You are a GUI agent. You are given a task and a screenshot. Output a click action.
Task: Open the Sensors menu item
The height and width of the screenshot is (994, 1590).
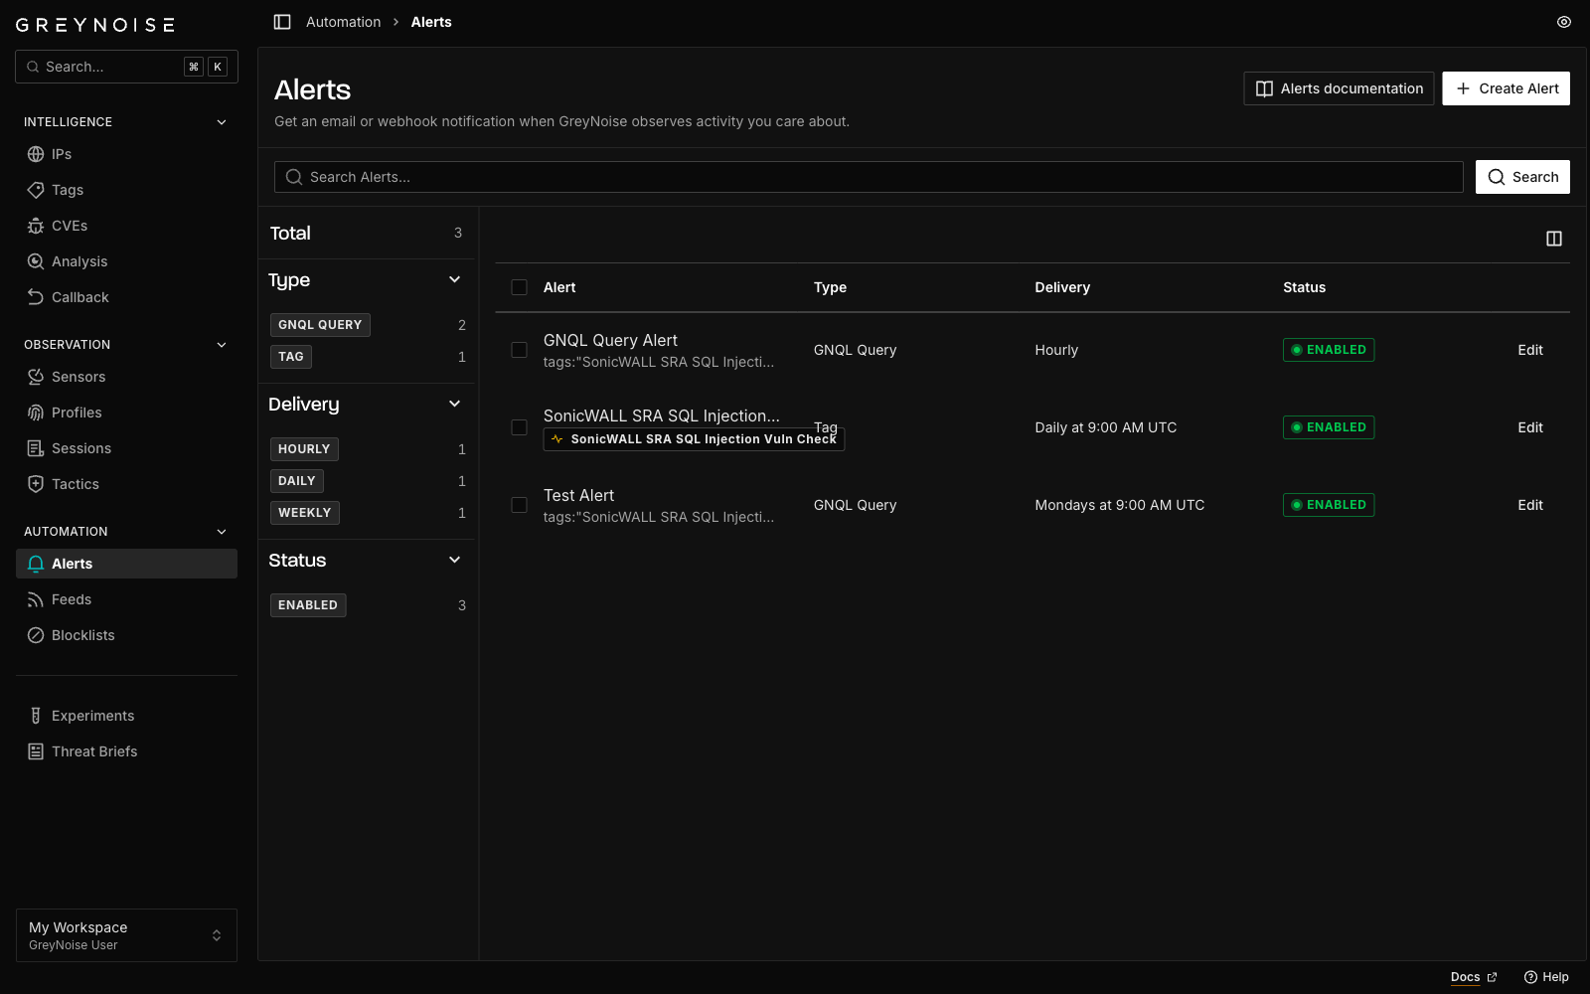126,377
